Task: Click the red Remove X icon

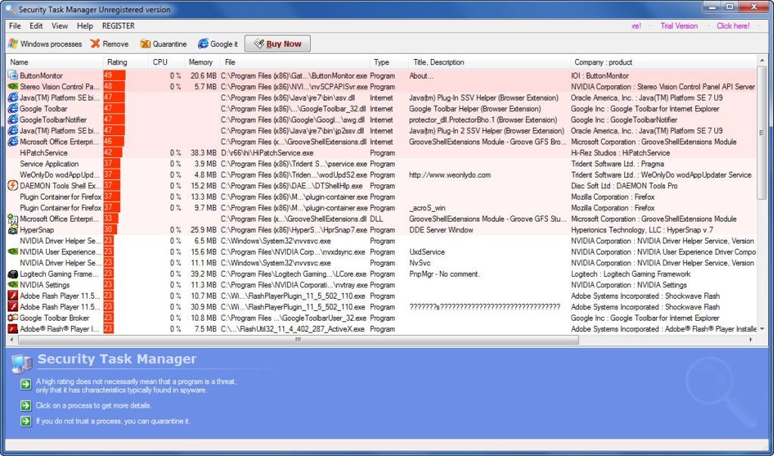Action: [94, 43]
